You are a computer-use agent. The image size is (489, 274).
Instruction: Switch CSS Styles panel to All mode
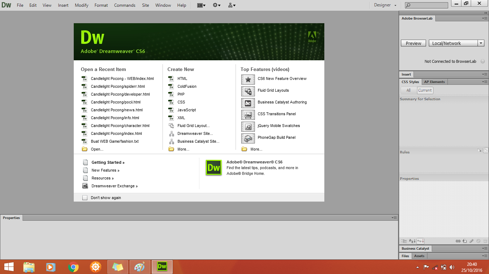click(408, 90)
